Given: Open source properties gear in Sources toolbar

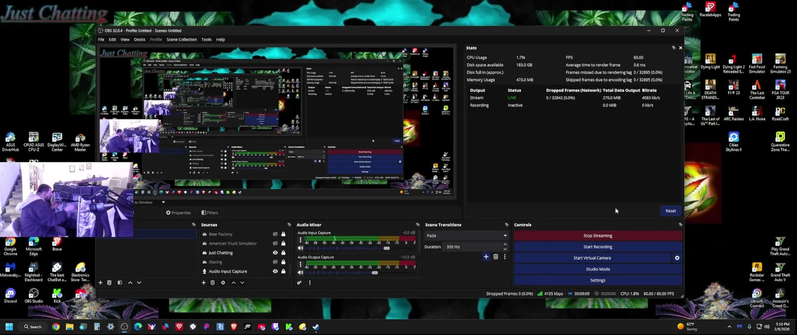Looking at the screenshot, I should pos(223,282).
